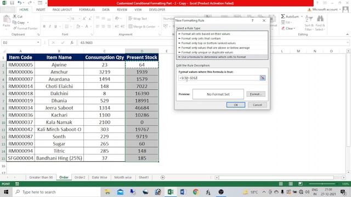Switch to the Month wise sheet tab
351x197 pixels.
pyautogui.click(x=123, y=177)
